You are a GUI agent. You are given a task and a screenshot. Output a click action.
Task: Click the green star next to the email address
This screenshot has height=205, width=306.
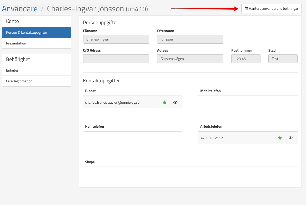click(x=165, y=102)
